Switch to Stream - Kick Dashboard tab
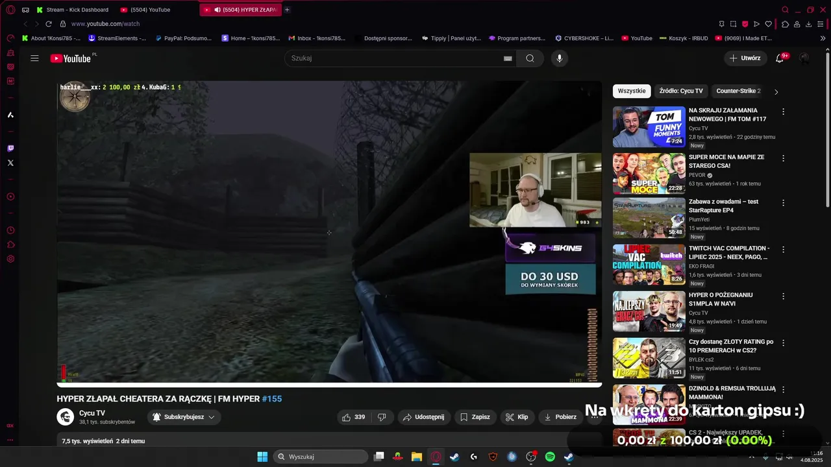The image size is (831, 467). (73, 10)
